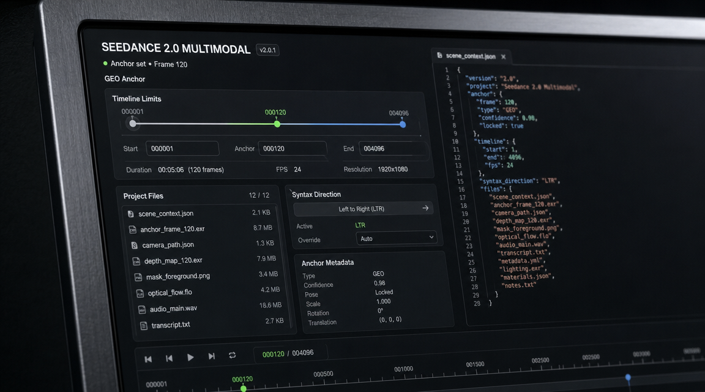The image size is (705, 392).
Task: Click the Resolution value 1920x1080
Action: tap(393, 170)
